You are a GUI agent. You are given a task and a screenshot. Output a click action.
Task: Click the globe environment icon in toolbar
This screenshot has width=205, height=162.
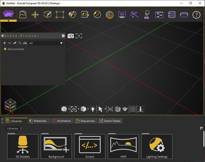110,15
